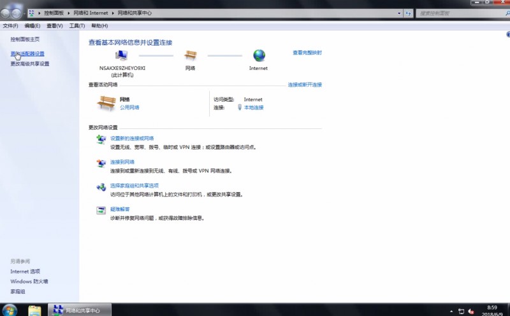Click the taskbar clock showing 8:59
510x316 pixels.
(492, 307)
